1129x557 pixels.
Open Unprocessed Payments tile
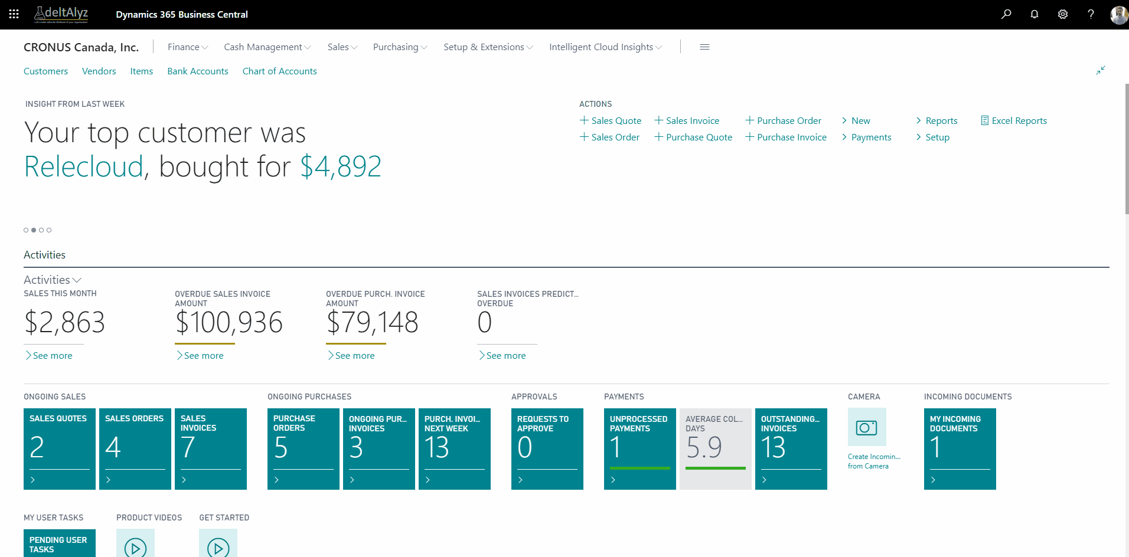pos(640,449)
